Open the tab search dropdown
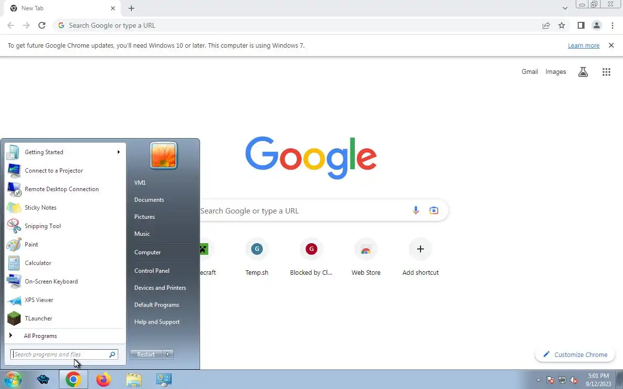 pos(565,8)
